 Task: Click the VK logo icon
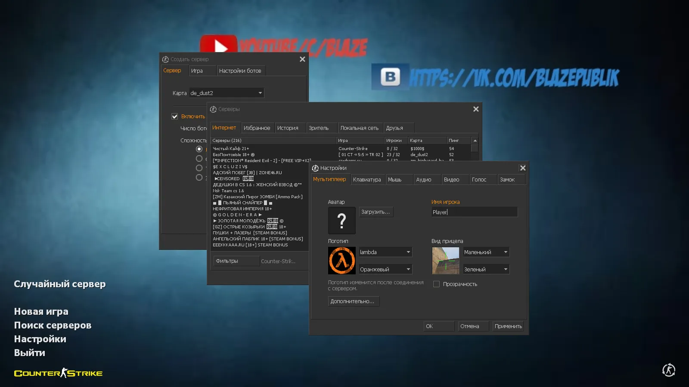point(390,76)
